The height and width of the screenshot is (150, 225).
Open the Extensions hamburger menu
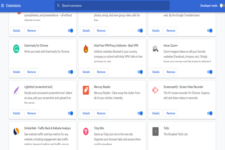click(3, 6)
